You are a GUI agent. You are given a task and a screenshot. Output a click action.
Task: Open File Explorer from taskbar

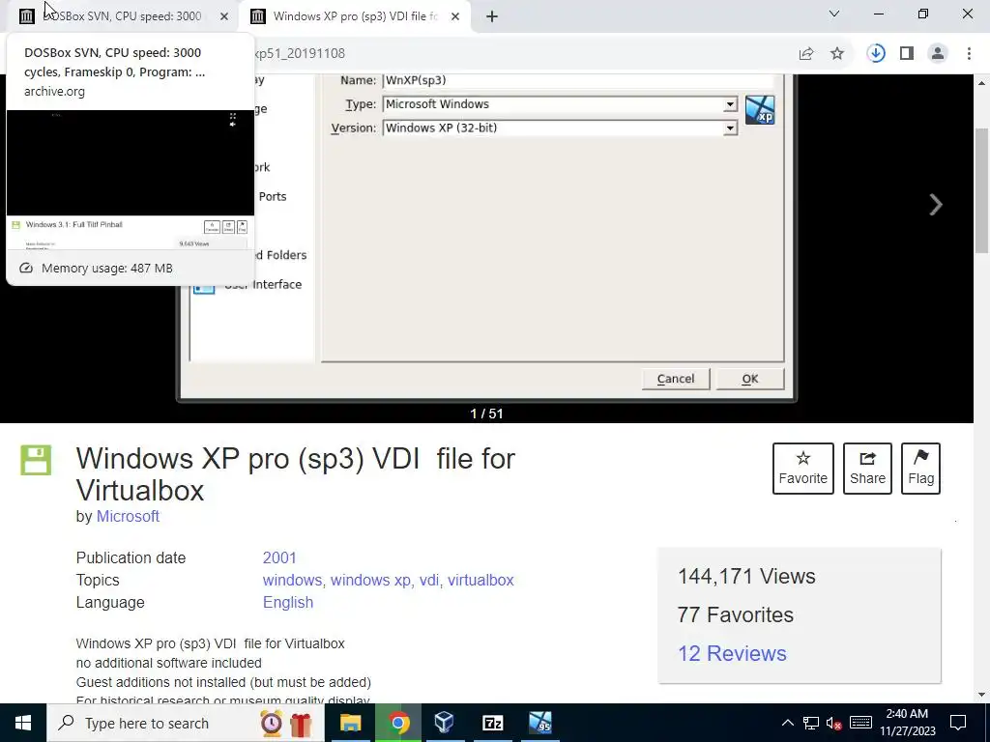coord(350,723)
